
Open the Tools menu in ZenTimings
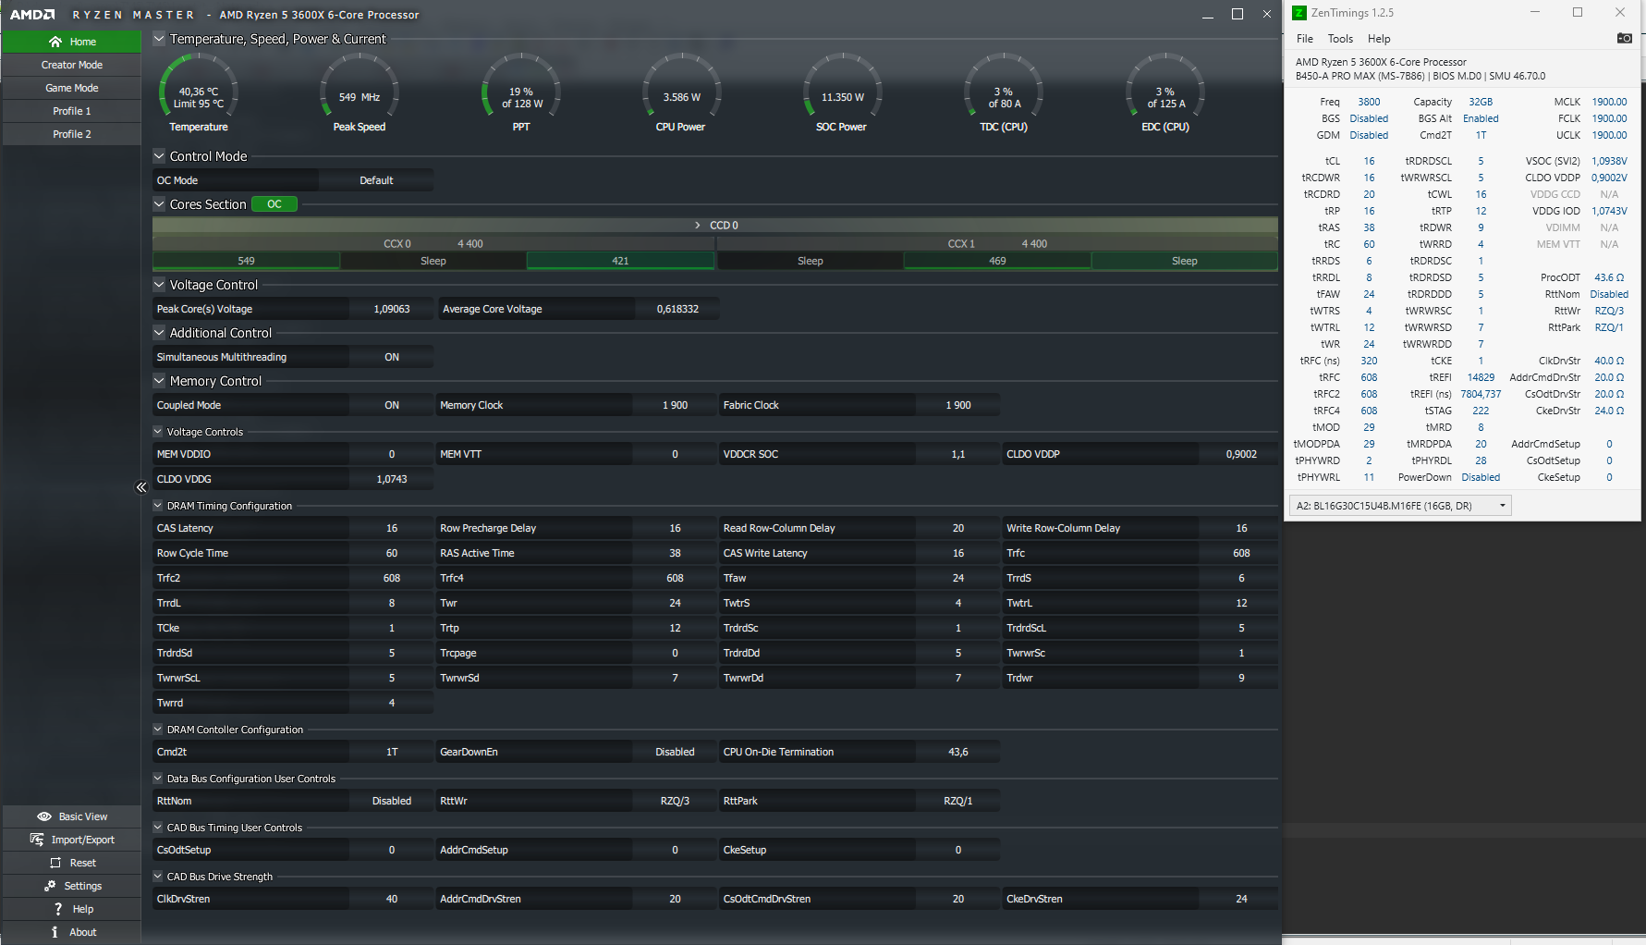(1340, 39)
